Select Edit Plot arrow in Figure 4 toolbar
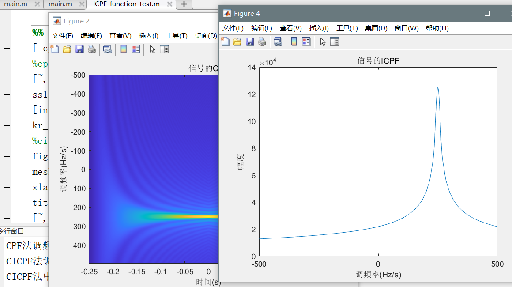This screenshot has height=287, width=512. click(323, 42)
